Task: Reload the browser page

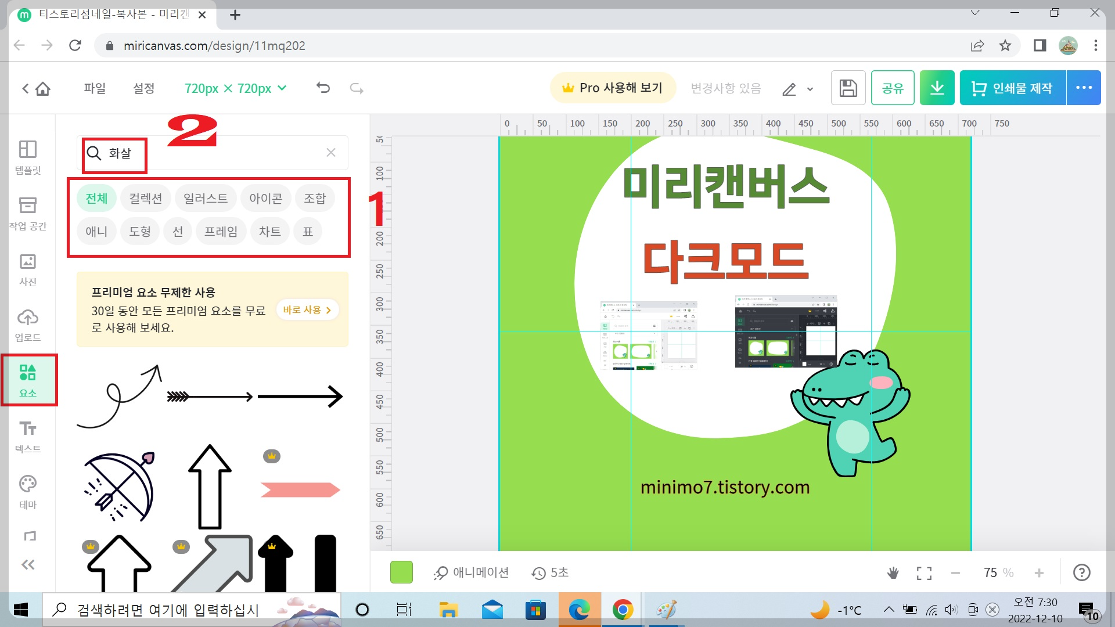Action: pos(75,45)
